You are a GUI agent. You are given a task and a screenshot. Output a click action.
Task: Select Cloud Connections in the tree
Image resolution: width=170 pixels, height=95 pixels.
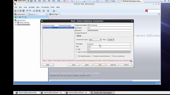pos(23,25)
